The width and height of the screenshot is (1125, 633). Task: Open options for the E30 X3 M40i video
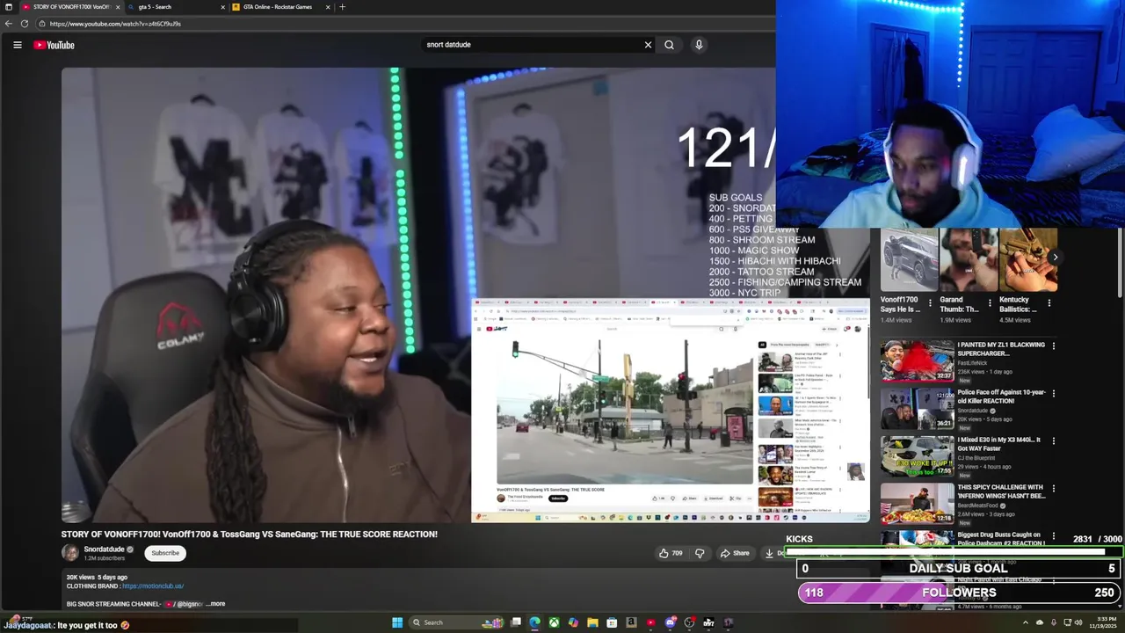point(1053,440)
